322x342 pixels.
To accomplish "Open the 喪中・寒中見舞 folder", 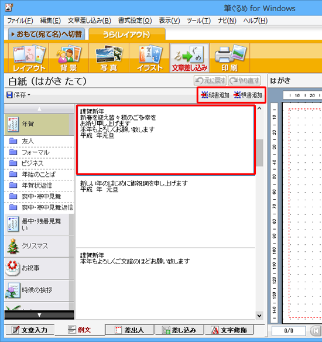I will click(39, 196).
